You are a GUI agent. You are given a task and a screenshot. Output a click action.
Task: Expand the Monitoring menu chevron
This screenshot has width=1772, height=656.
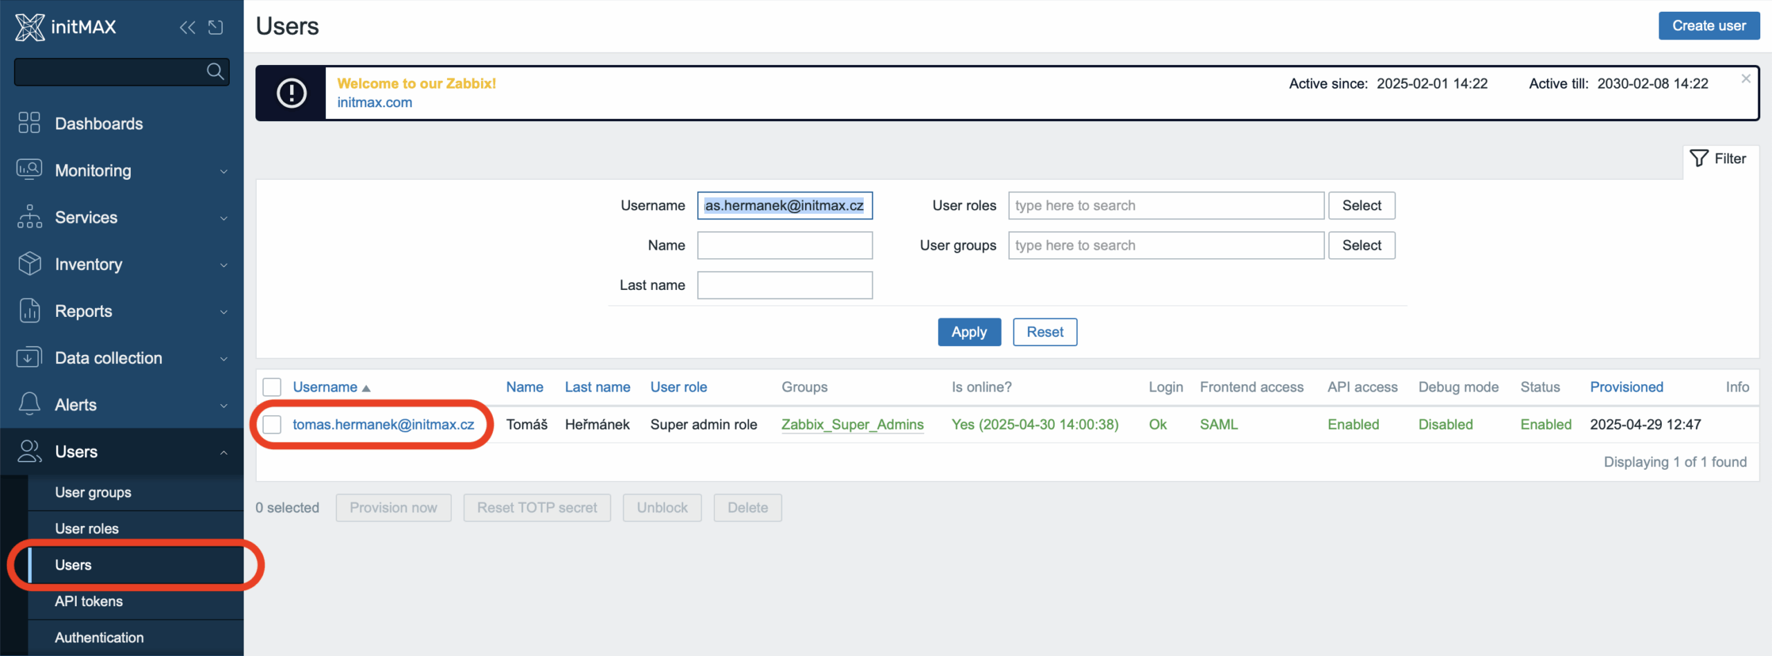click(x=224, y=171)
